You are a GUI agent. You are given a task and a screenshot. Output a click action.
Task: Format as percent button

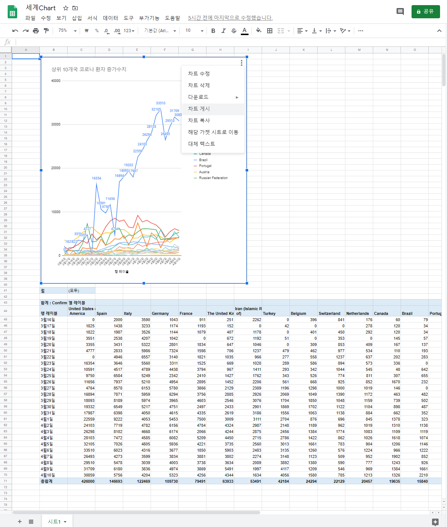point(97,31)
